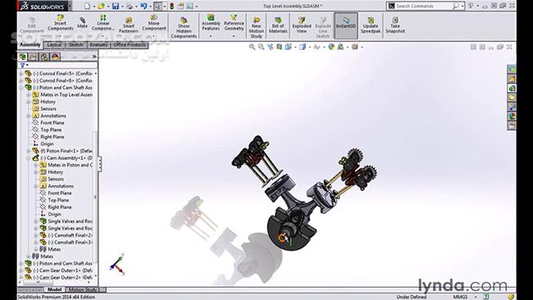The image size is (533, 300).
Task: Switch to the Evaluate tab
Action: [98, 45]
